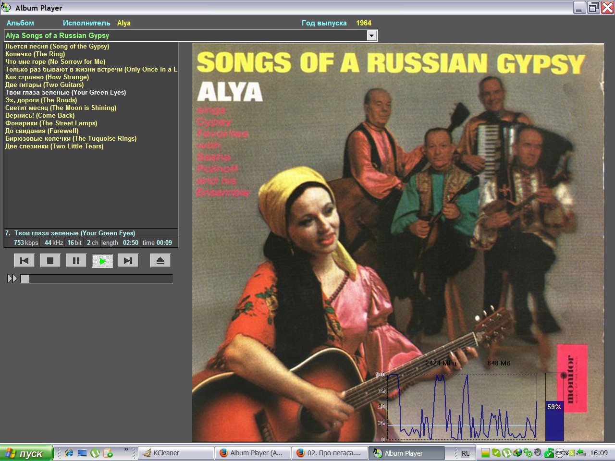Image resolution: width=615 pixels, height=461 pixels.
Task: Click the playback position slider handle
Action: (x=25, y=279)
